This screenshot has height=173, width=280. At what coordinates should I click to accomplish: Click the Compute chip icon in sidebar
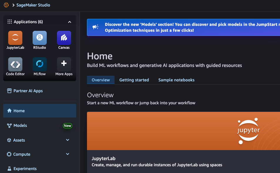point(9,154)
